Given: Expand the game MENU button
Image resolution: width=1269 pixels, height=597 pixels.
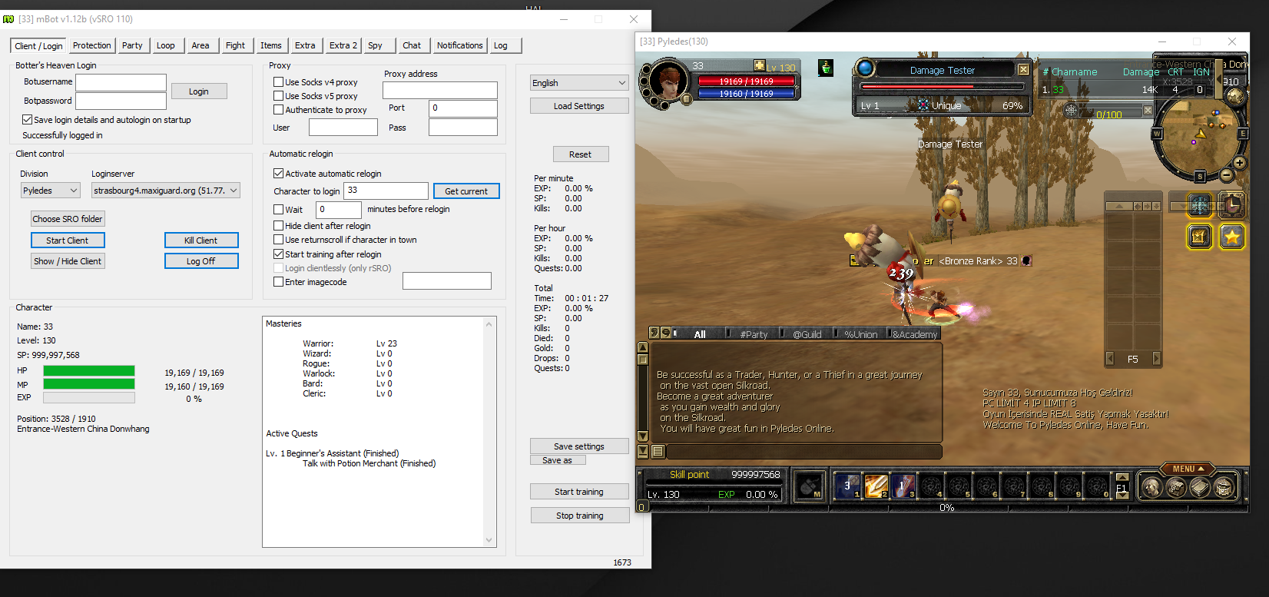Looking at the screenshot, I should point(1188,469).
